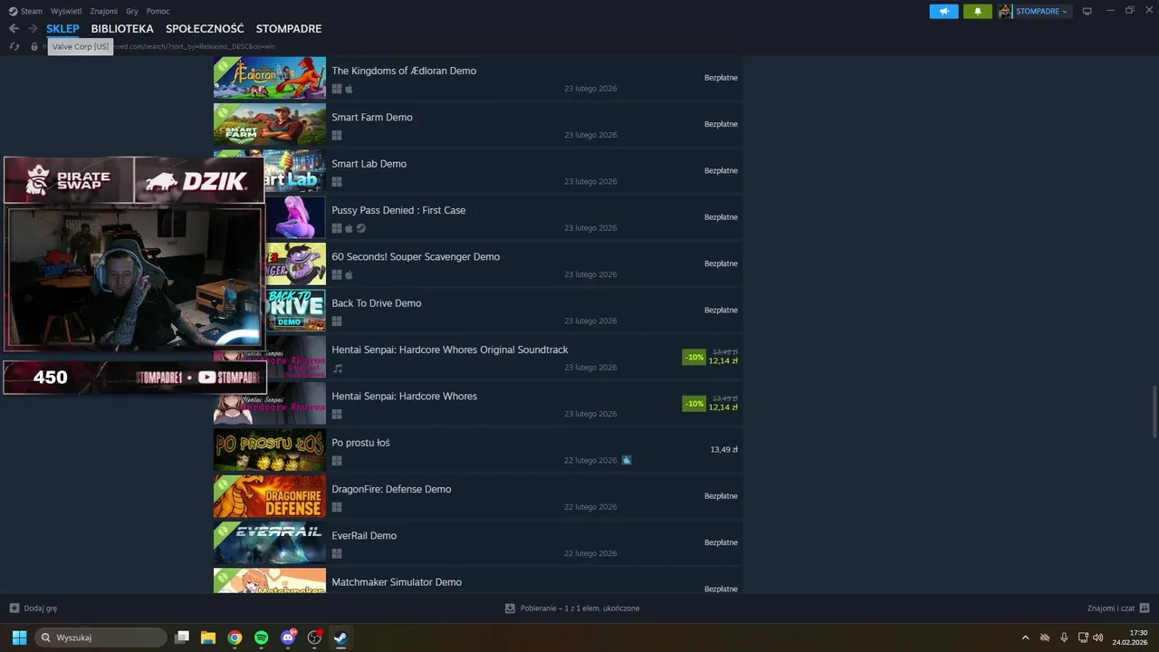Screen dimensions: 1159x652
Task: Open Google Chrome from the taskbar
Action: coord(235,638)
